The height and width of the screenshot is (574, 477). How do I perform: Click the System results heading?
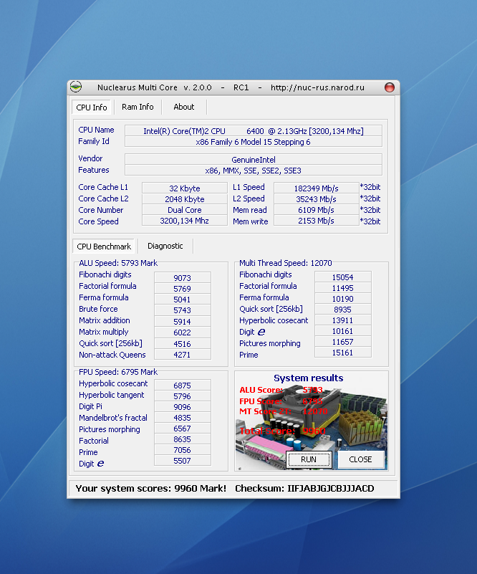click(309, 378)
